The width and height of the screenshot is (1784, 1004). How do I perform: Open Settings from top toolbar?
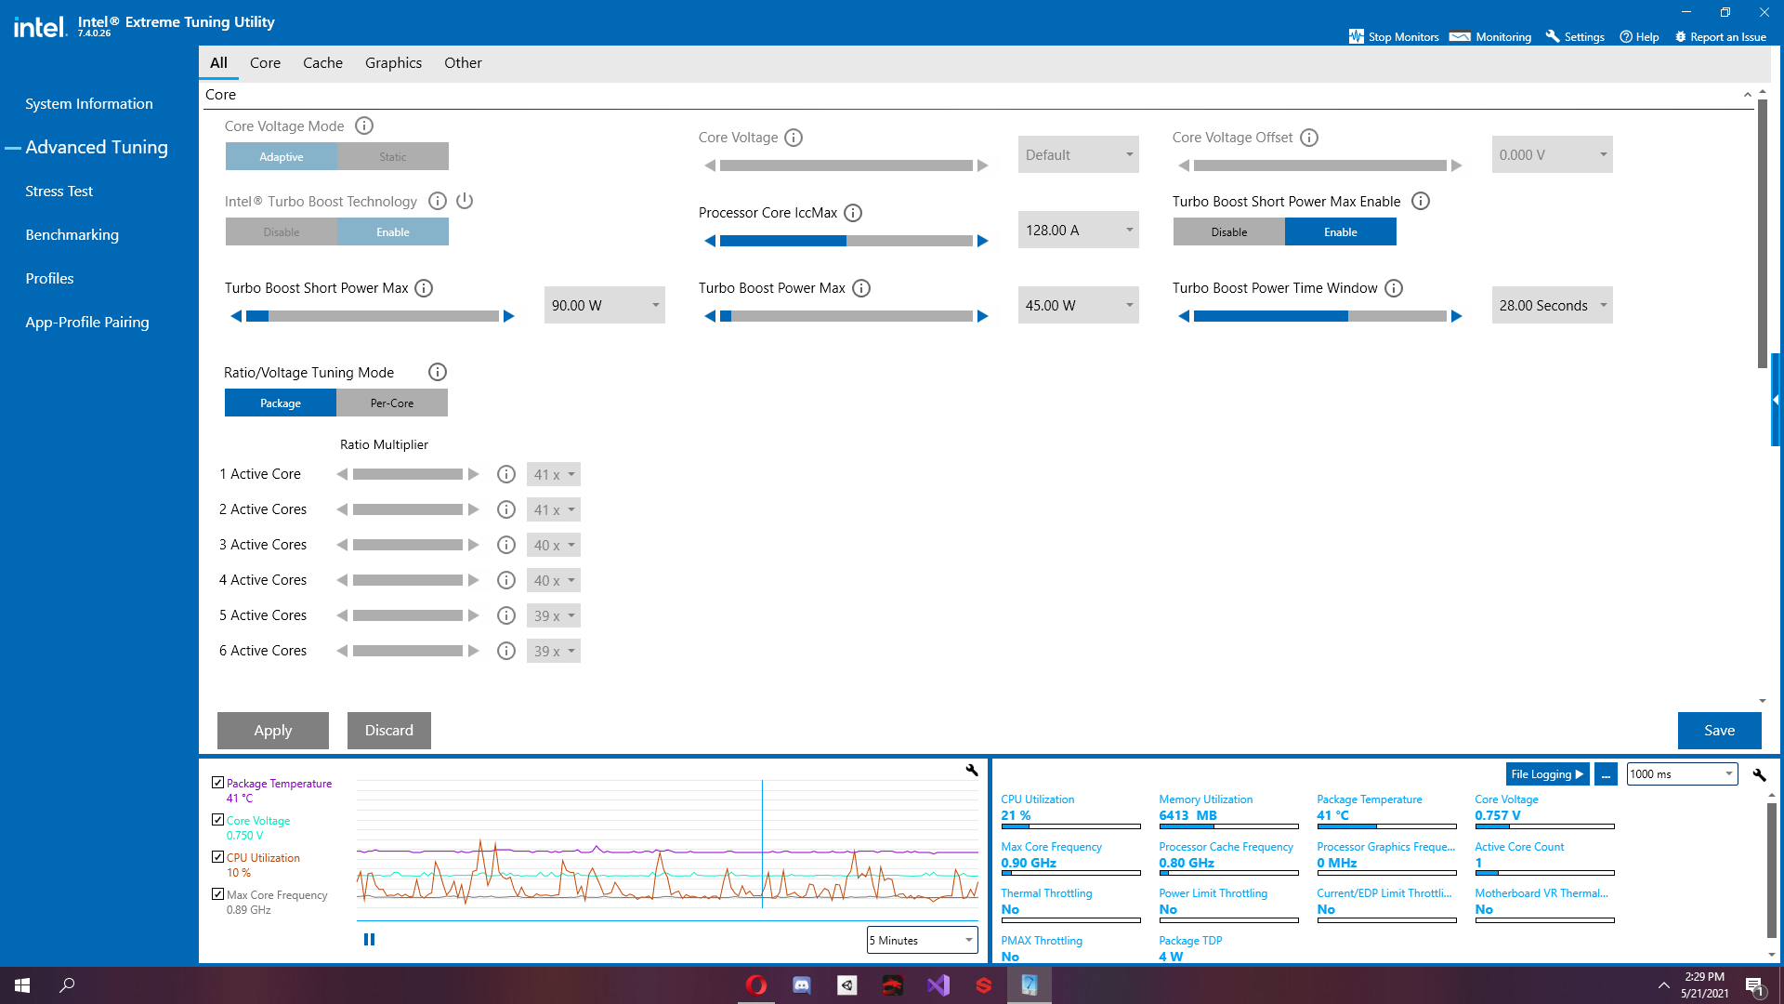pos(1575,37)
